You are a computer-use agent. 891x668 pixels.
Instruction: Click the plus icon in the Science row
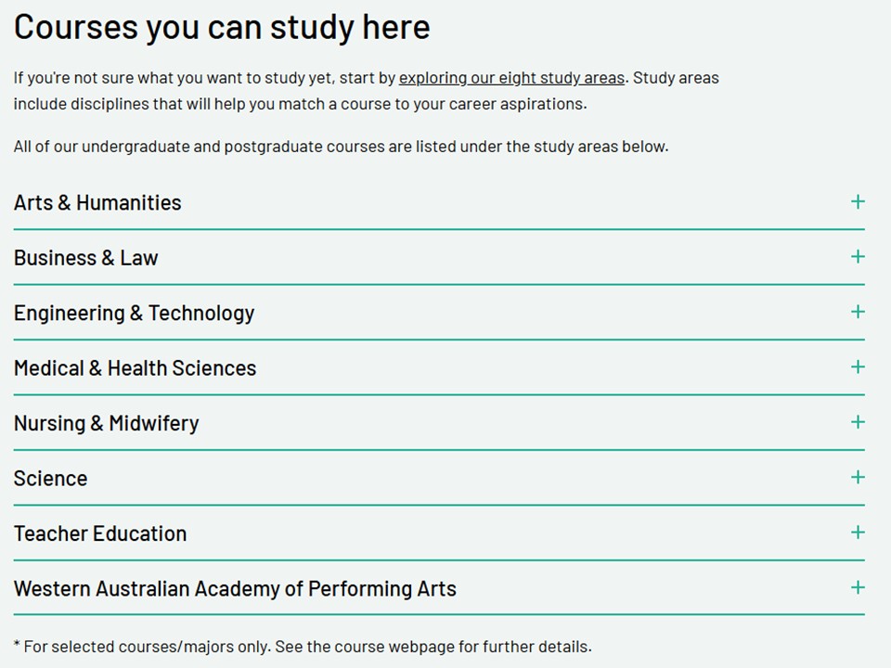(858, 477)
